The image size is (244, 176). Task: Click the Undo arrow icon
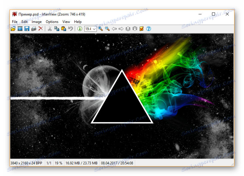(x=71, y=29)
